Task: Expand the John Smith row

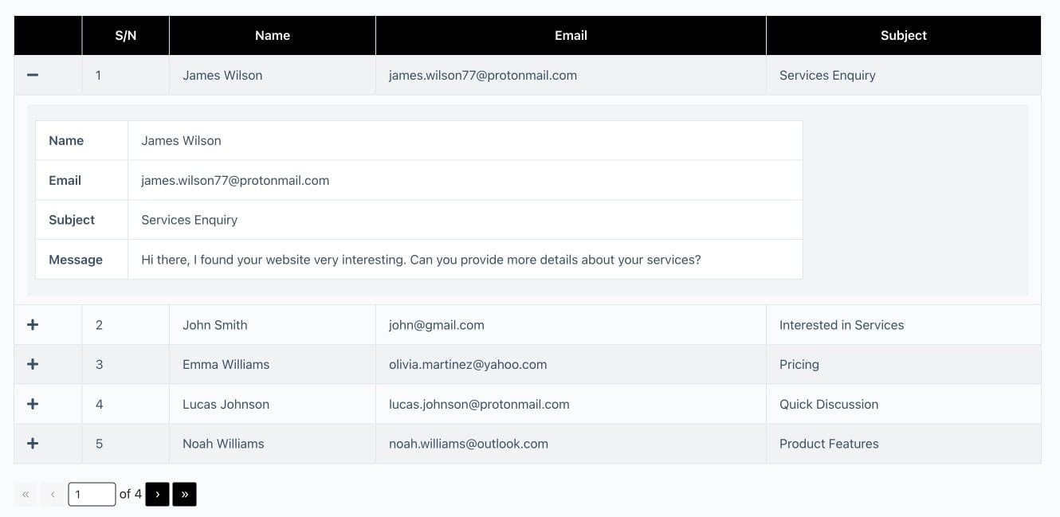Action: [33, 325]
